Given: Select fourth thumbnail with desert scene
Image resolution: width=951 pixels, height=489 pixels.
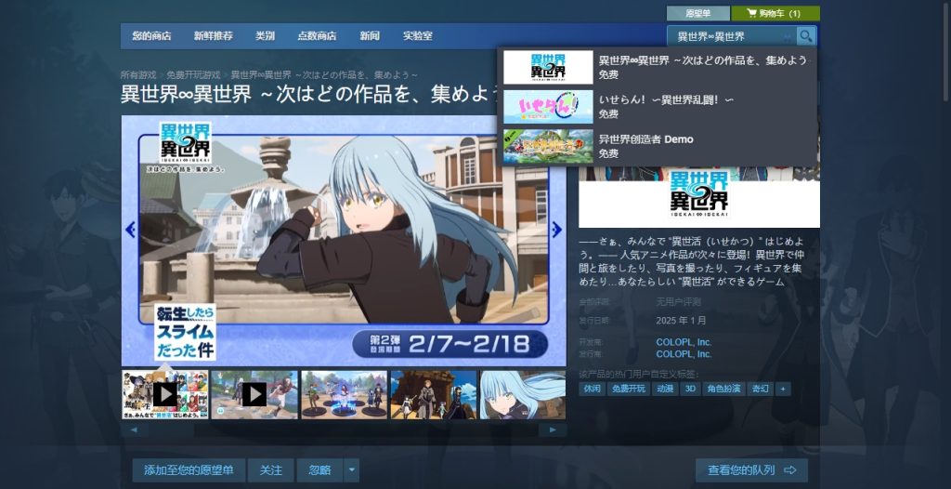Looking at the screenshot, I should [x=434, y=394].
